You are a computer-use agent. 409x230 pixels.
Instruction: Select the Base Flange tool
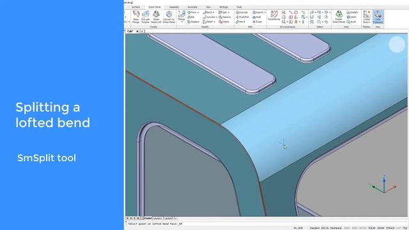136,17
